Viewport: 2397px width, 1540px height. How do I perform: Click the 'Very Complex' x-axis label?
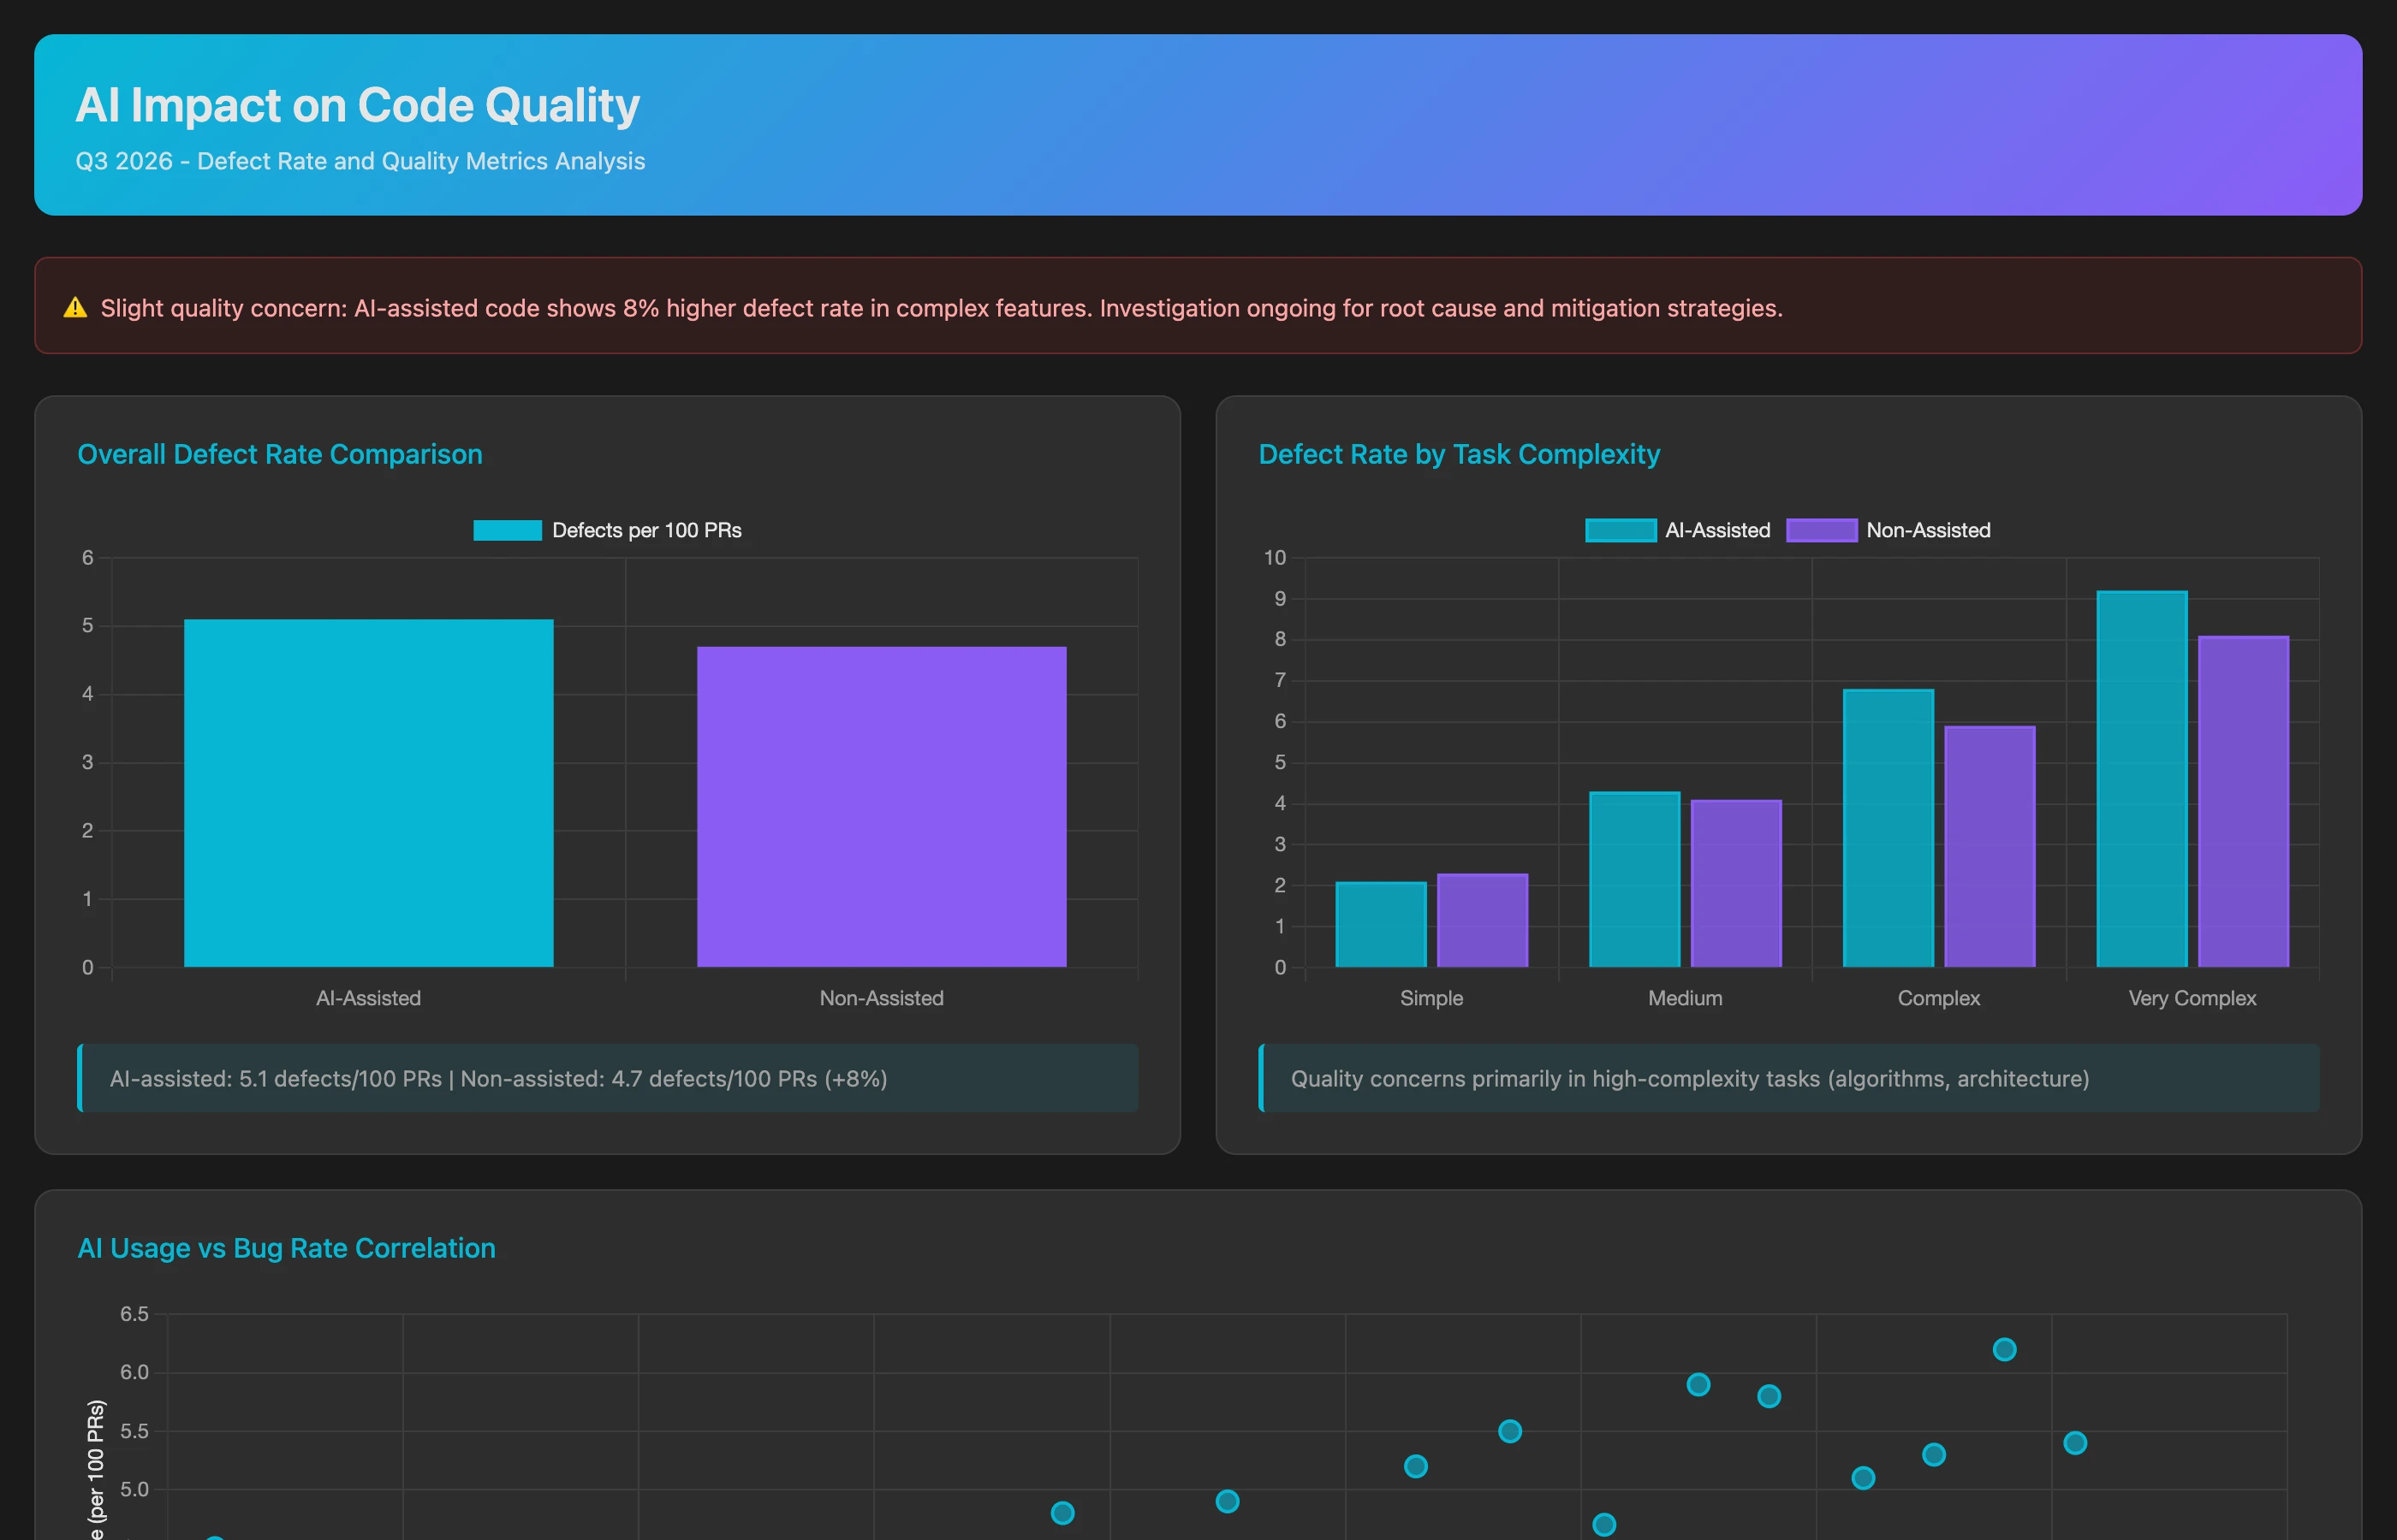tap(2193, 998)
